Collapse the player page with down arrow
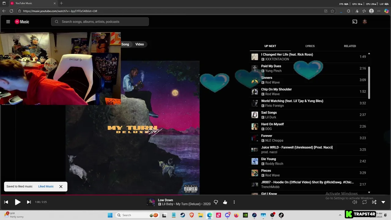The width and height of the screenshot is (391, 220). tap(383, 202)
